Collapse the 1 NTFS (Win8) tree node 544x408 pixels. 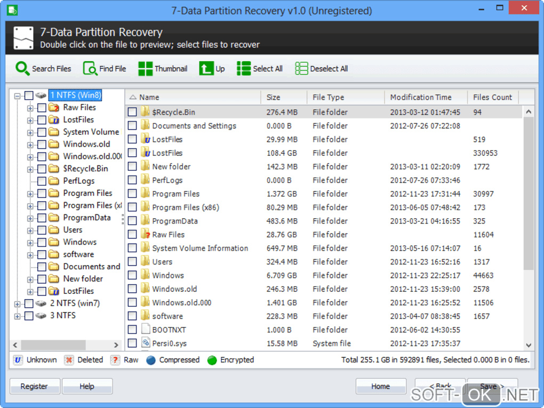(x=18, y=96)
